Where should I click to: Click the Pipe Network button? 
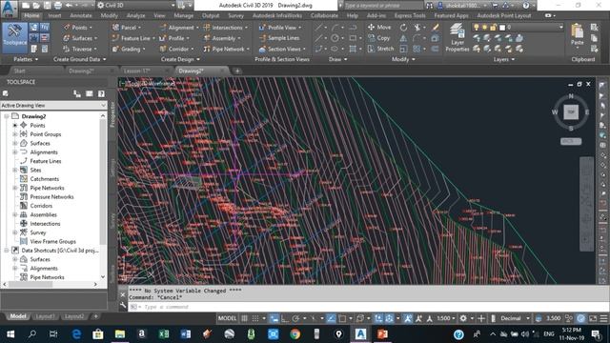coord(226,49)
